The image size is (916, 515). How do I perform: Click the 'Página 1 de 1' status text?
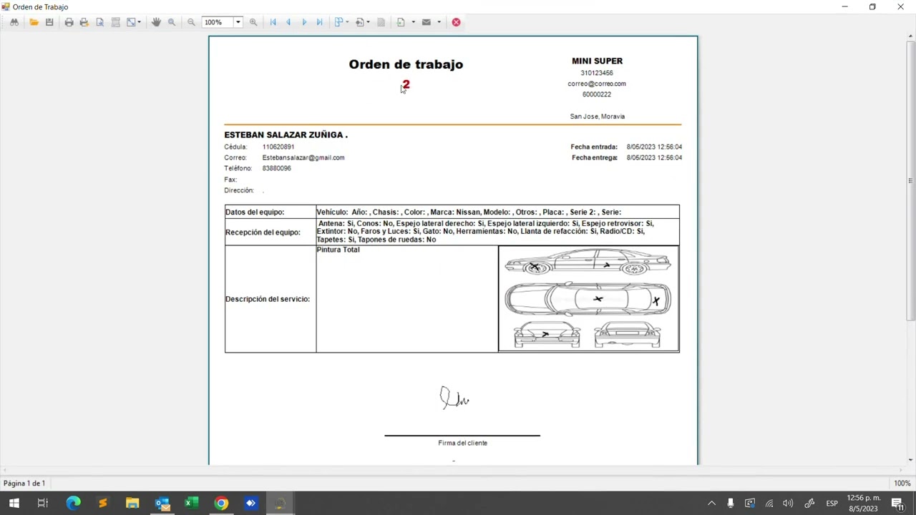[24, 484]
